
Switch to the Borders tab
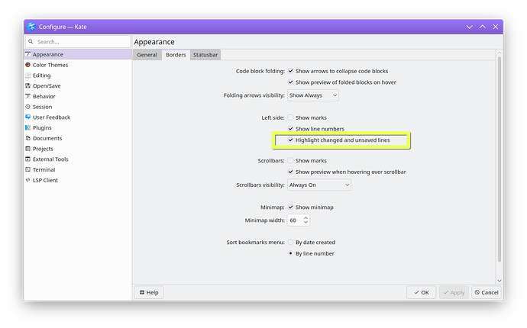click(x=176, y=55)
